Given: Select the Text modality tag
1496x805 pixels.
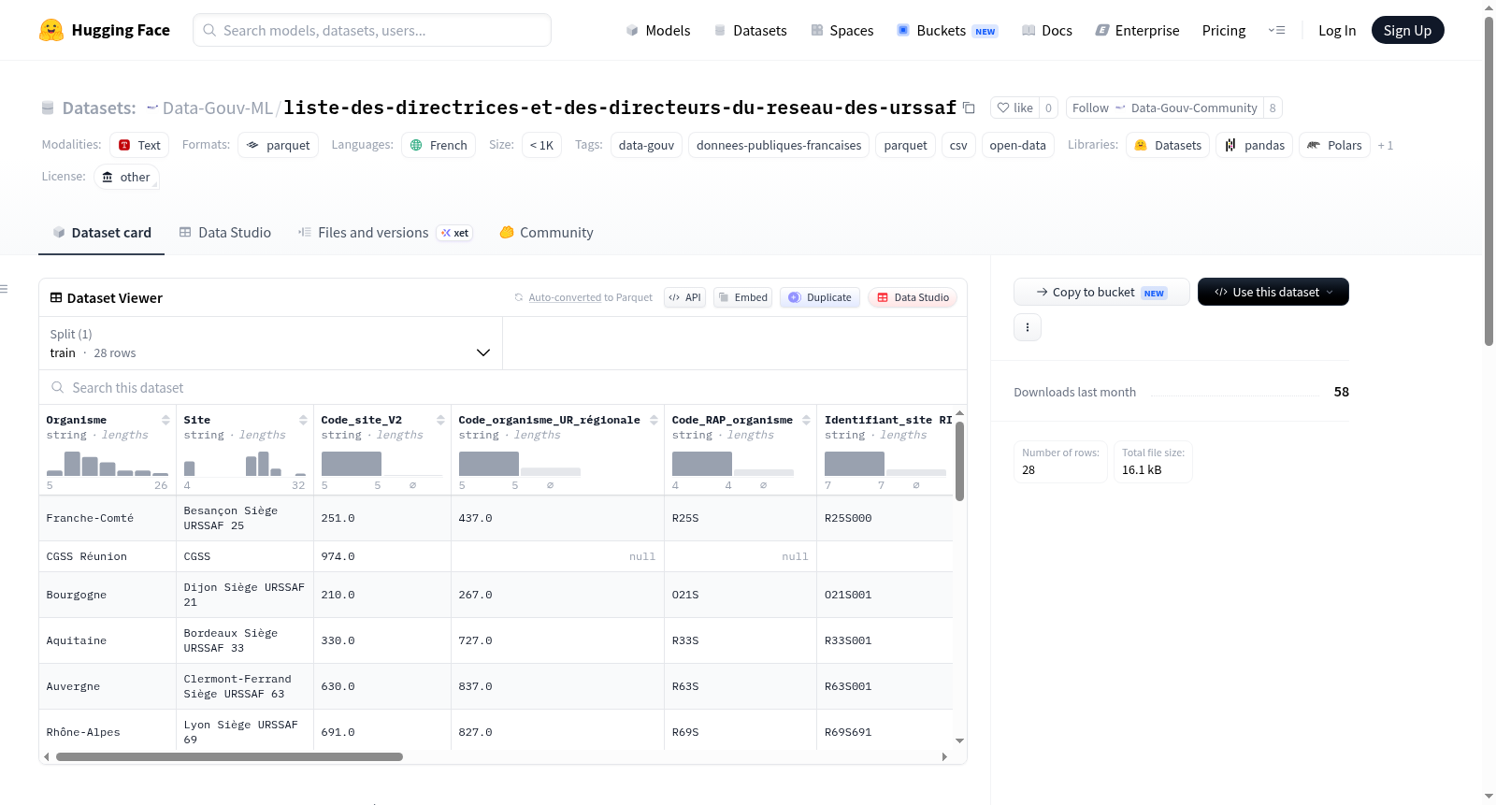Looking at the screenshot, I should click(x=139, y=145).
